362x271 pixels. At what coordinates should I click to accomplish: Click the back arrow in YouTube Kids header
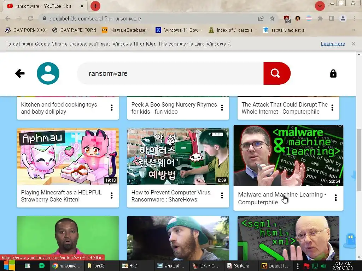(x=20, y=73)
